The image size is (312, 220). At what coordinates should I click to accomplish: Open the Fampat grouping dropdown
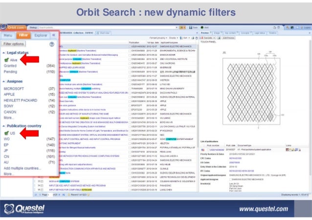(158, 38)
